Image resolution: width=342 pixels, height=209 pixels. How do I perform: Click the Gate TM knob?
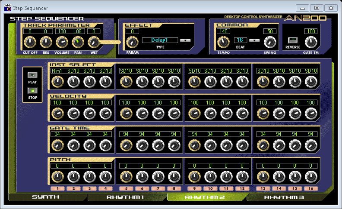pos(310,42)
